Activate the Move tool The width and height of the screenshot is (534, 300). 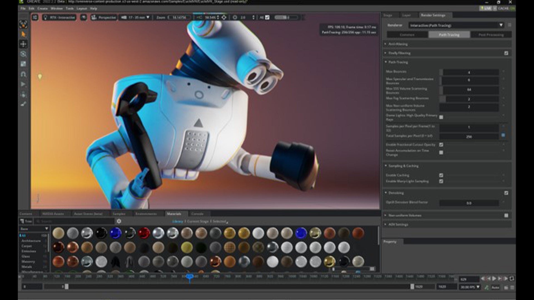(23, 44)
